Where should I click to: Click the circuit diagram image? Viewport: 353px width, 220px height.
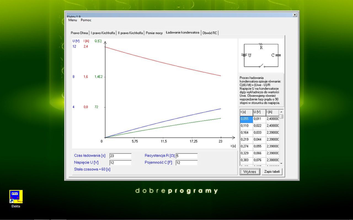(261, 55)
